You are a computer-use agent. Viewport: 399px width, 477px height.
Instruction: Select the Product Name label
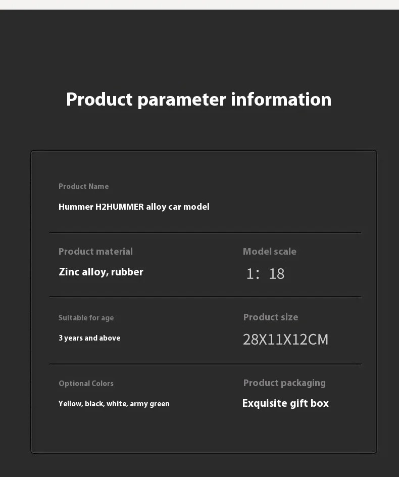[x=84, y=186]
